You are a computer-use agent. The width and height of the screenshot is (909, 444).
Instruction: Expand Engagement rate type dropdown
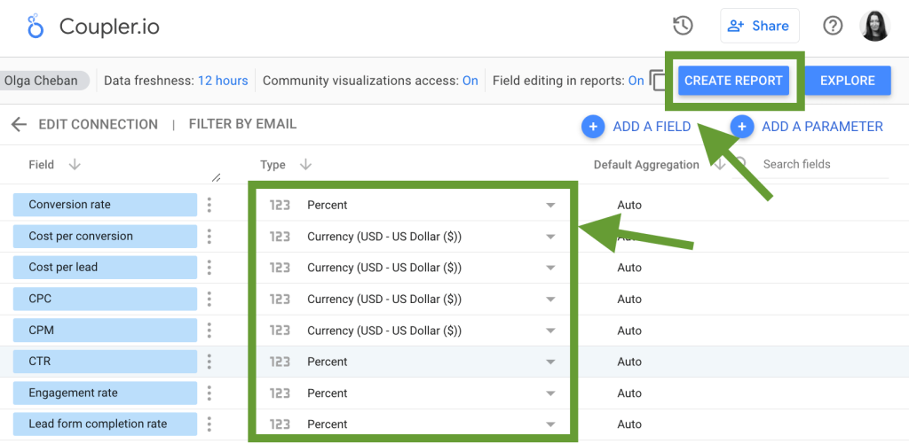[550, 393]
